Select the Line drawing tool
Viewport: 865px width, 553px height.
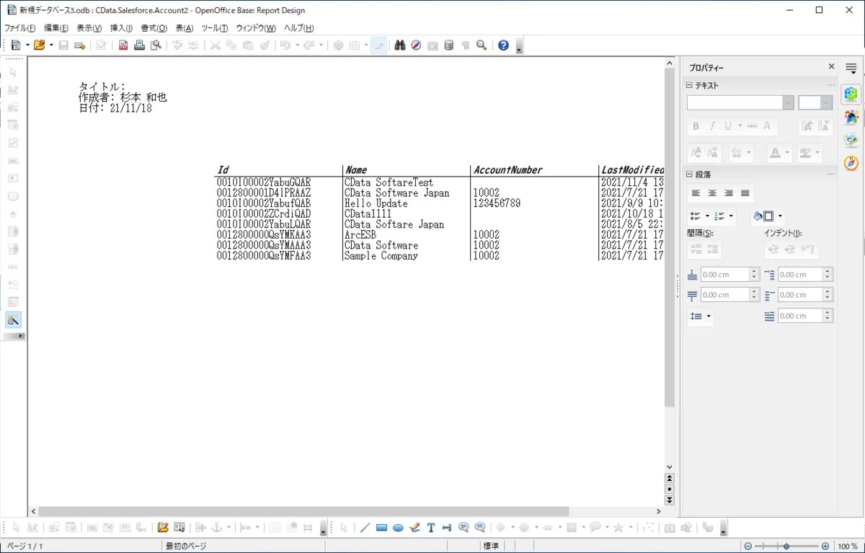point(365,528)
